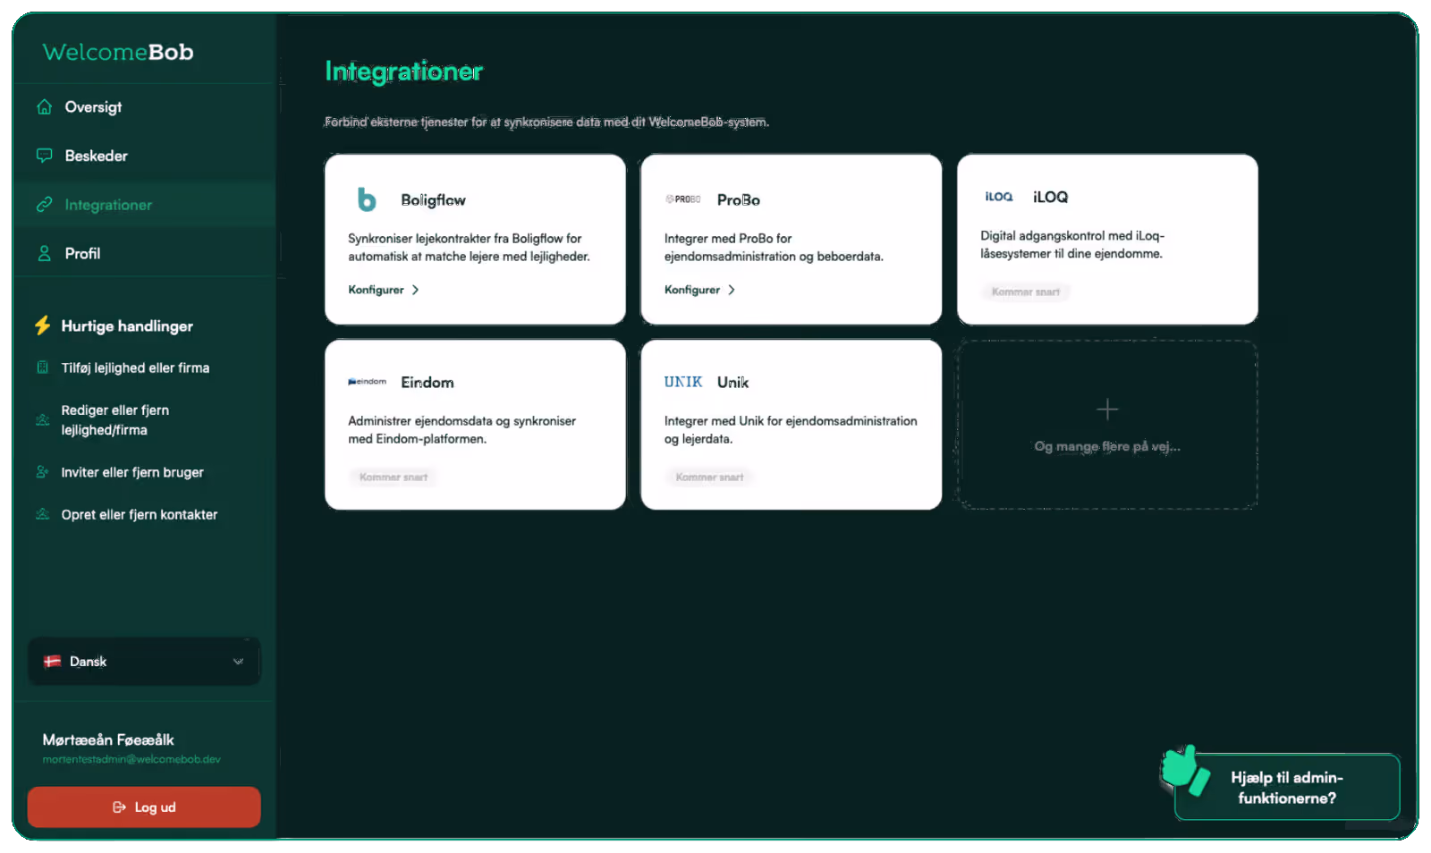Click the building icon beside Tilføj lejlighed
The width and height of the screenshot is (1431, 853).
42,367
